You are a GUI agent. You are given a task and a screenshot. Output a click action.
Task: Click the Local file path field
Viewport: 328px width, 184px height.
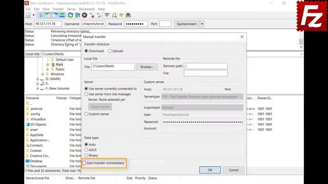(113, 67)
